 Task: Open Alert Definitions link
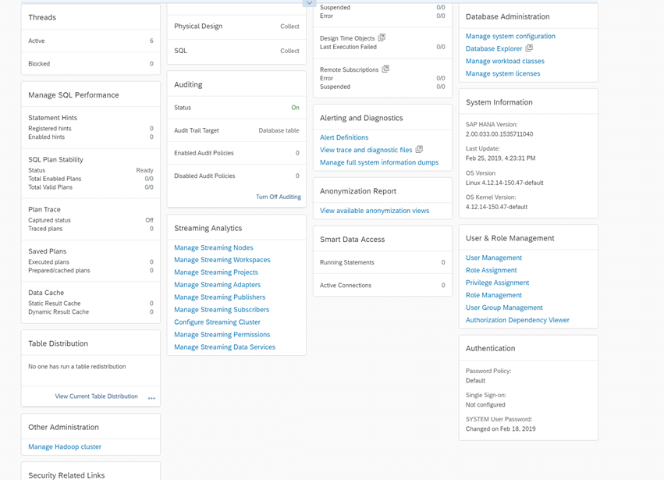344,137
